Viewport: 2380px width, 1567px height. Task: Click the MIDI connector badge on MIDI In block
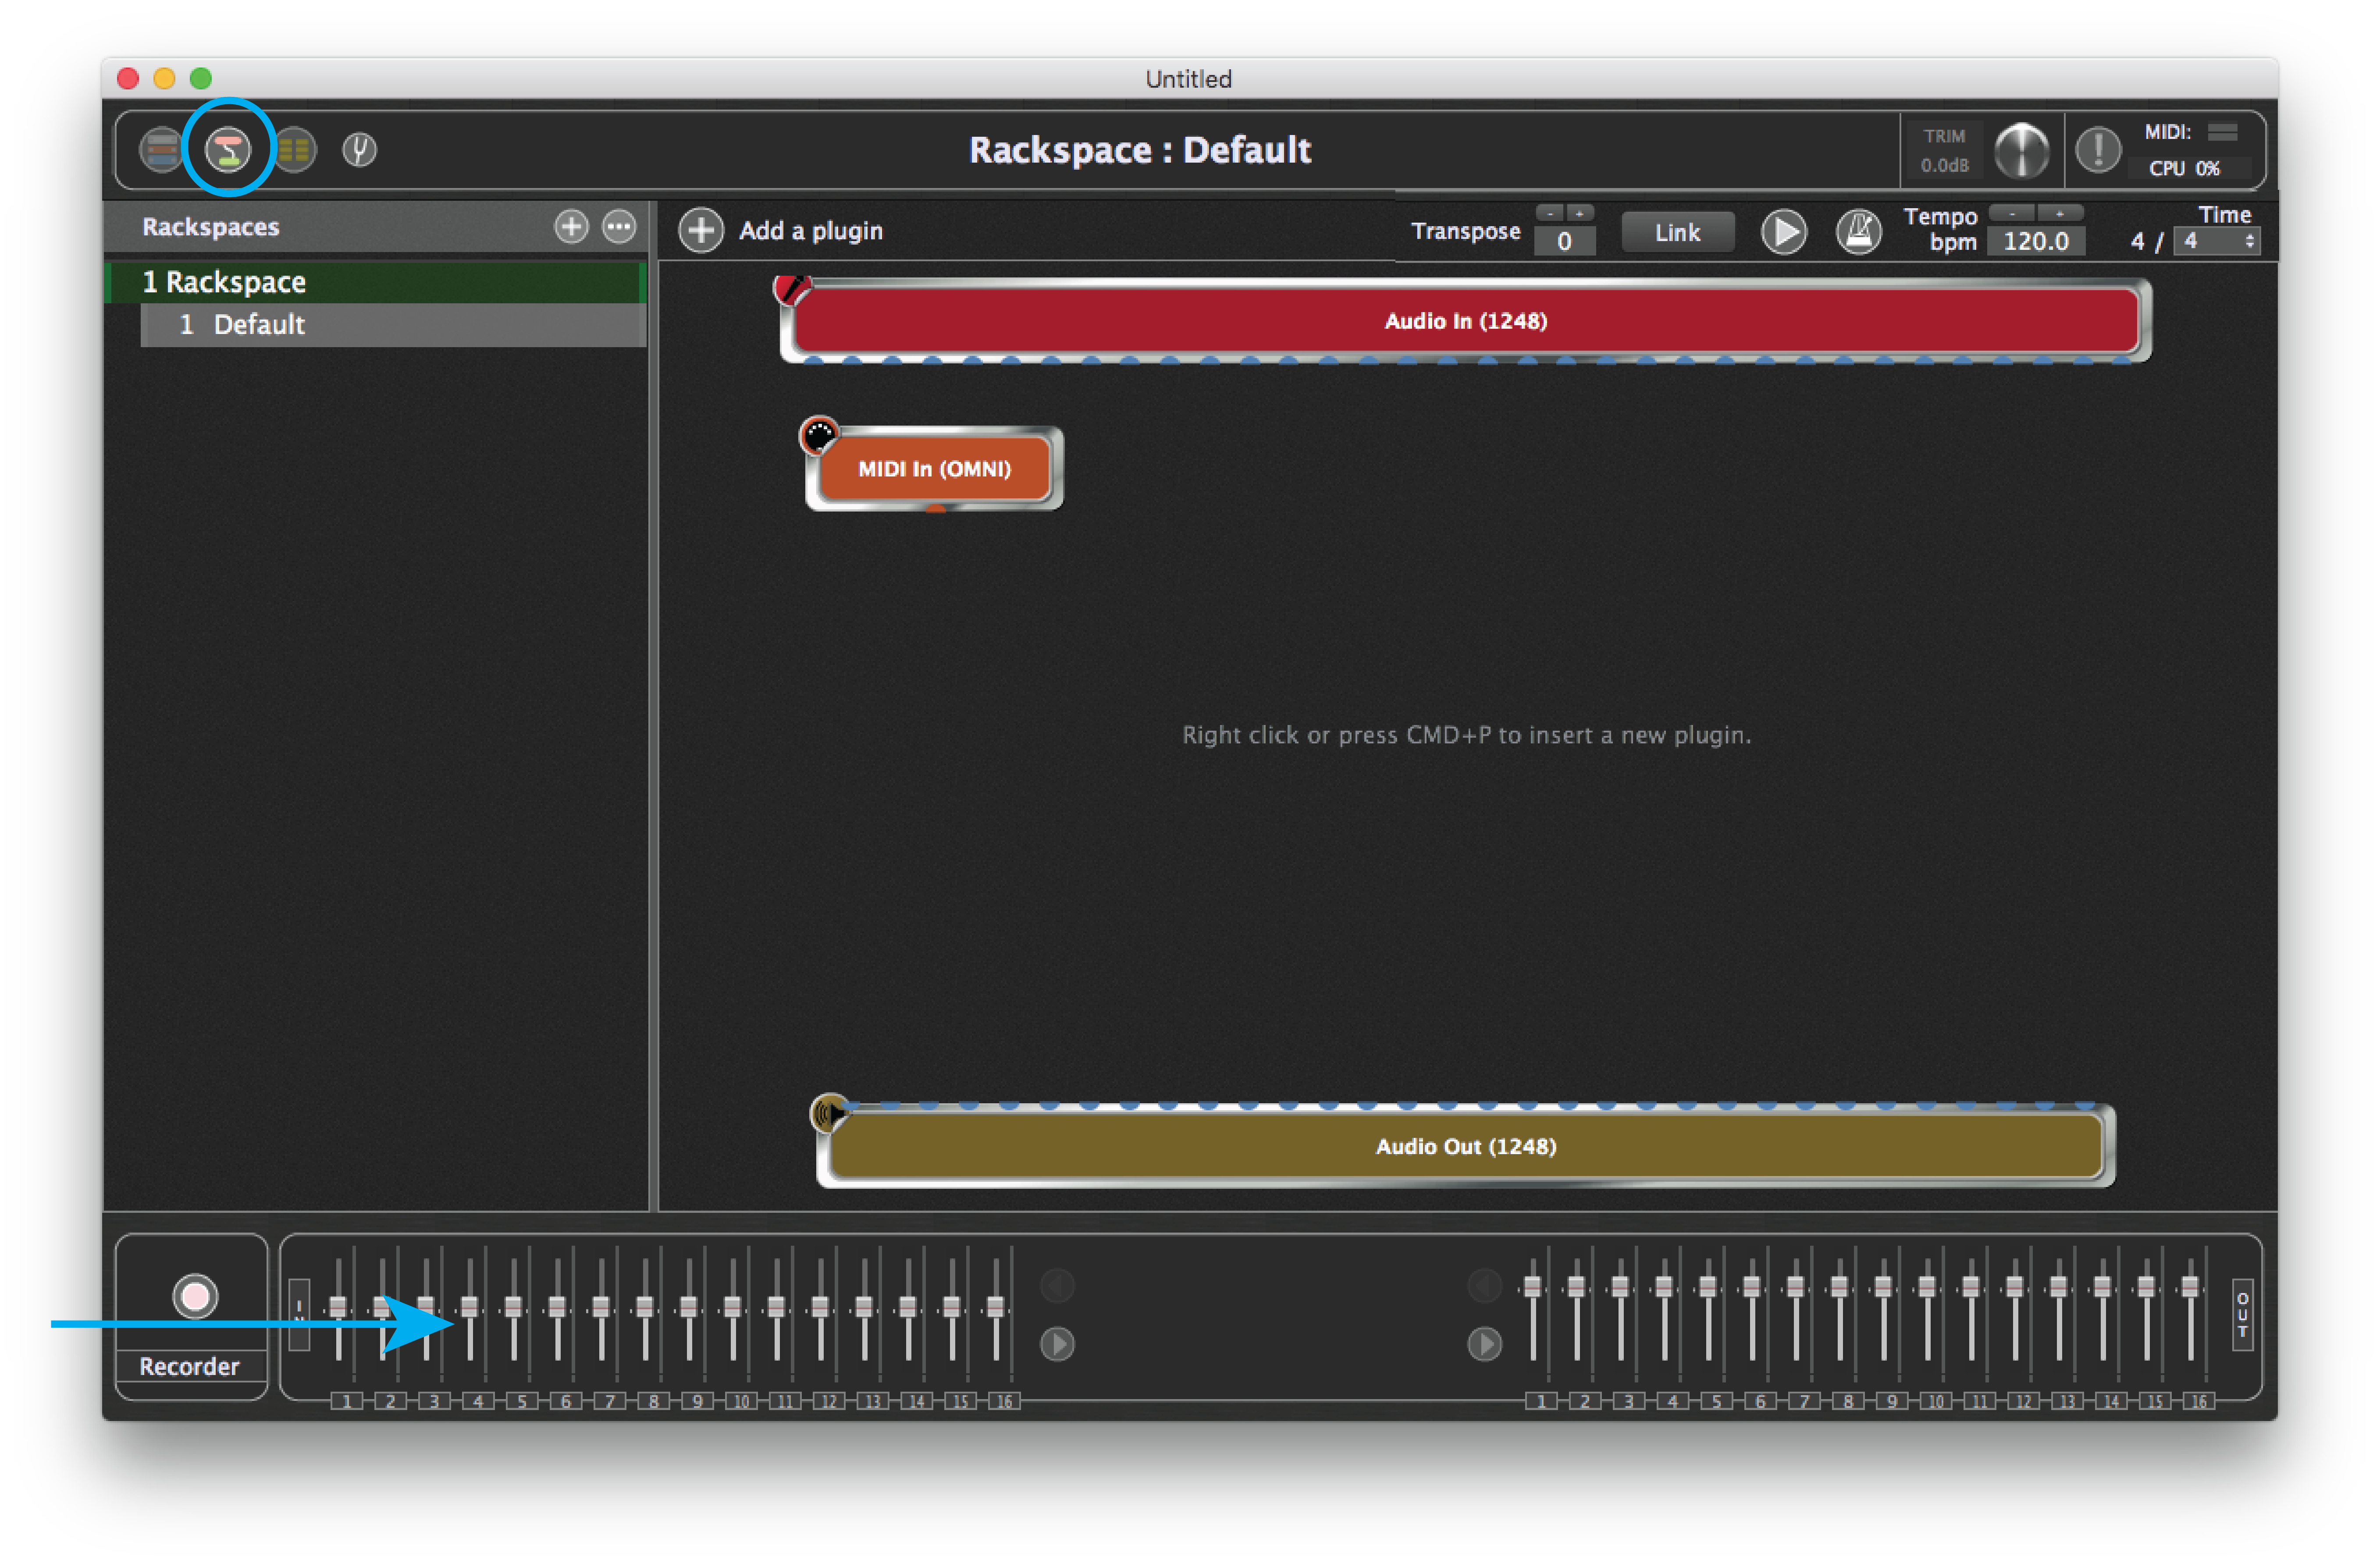point(819,436)
